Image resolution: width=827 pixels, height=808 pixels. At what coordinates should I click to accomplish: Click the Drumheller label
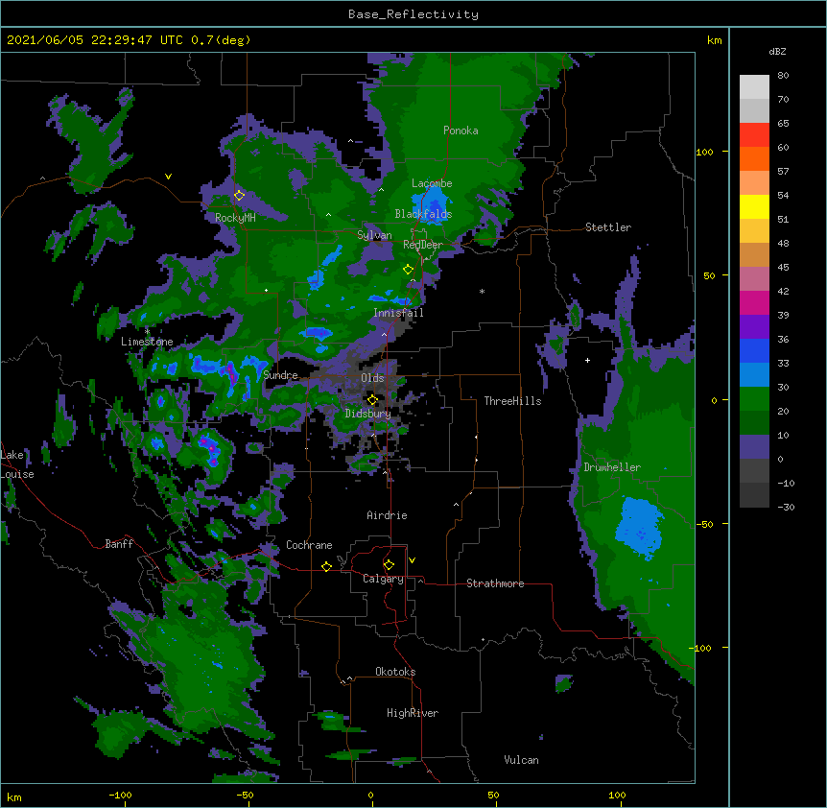612,467
